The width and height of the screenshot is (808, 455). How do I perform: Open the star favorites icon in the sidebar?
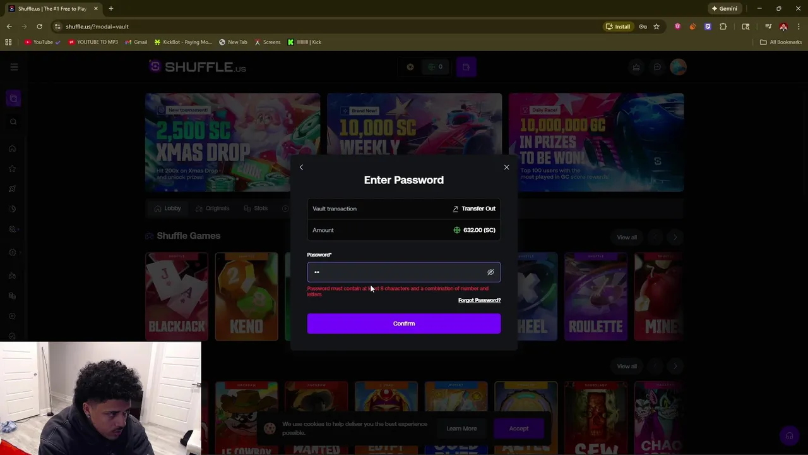(12, 169)
